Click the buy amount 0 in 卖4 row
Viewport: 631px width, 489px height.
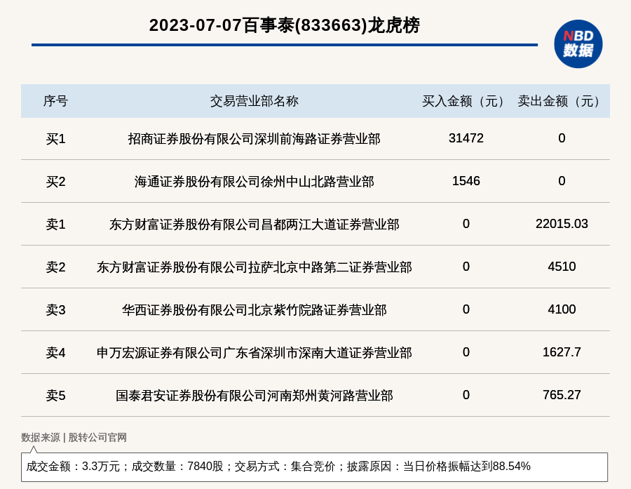click(x=466, y=352)
